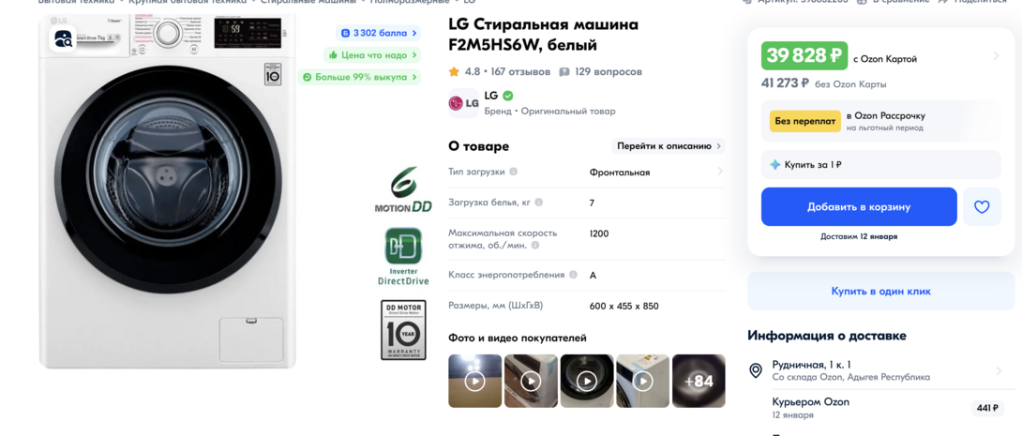Add product to favorites with heart icon
The height and width of the screenshot is (436, 1022).
(x=982, y=207)
